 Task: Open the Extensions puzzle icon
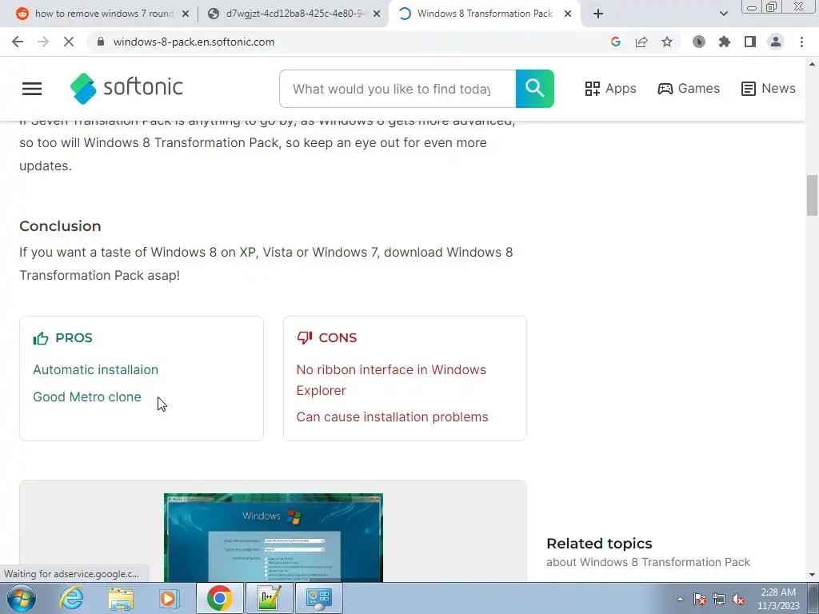click(x=725, y=42)
